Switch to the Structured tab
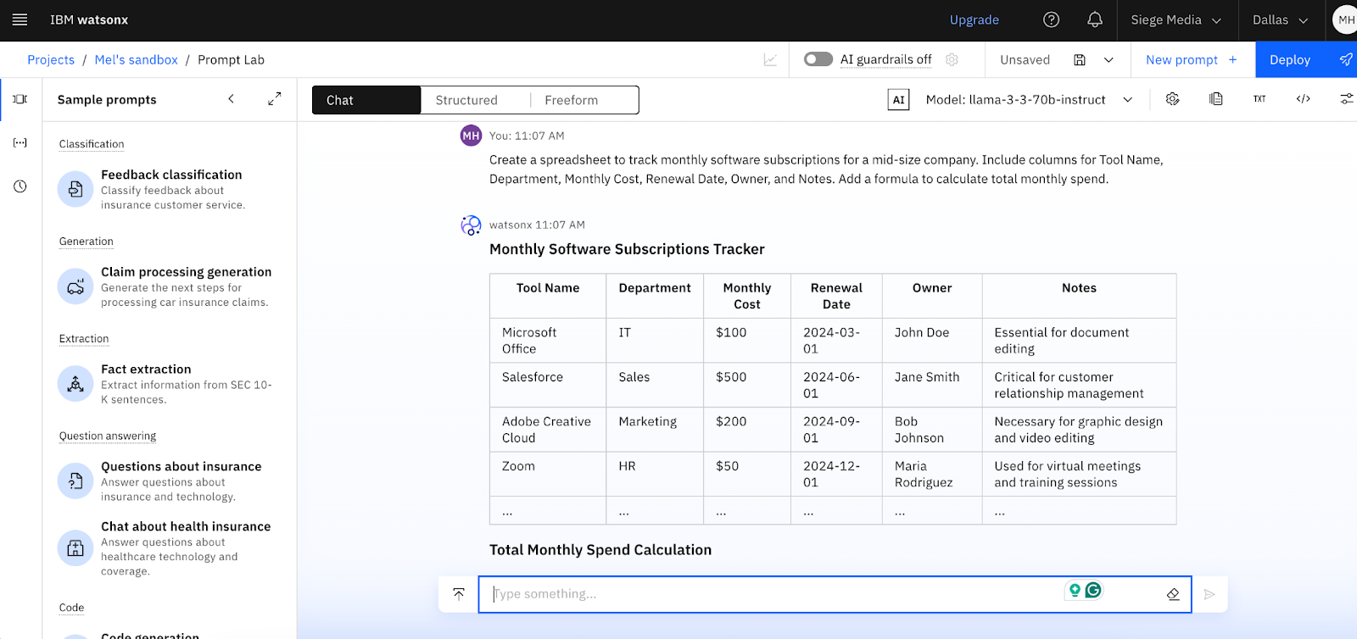 [466, 100]
